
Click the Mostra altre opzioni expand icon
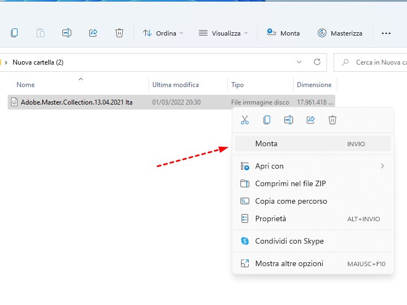click(245, 263)
